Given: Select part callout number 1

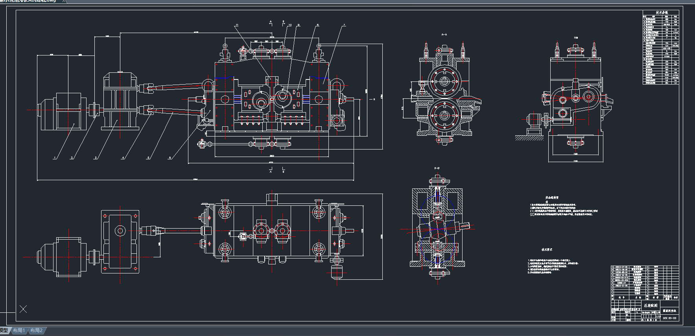Looking at the screenshot, I should tap(55, 158).
